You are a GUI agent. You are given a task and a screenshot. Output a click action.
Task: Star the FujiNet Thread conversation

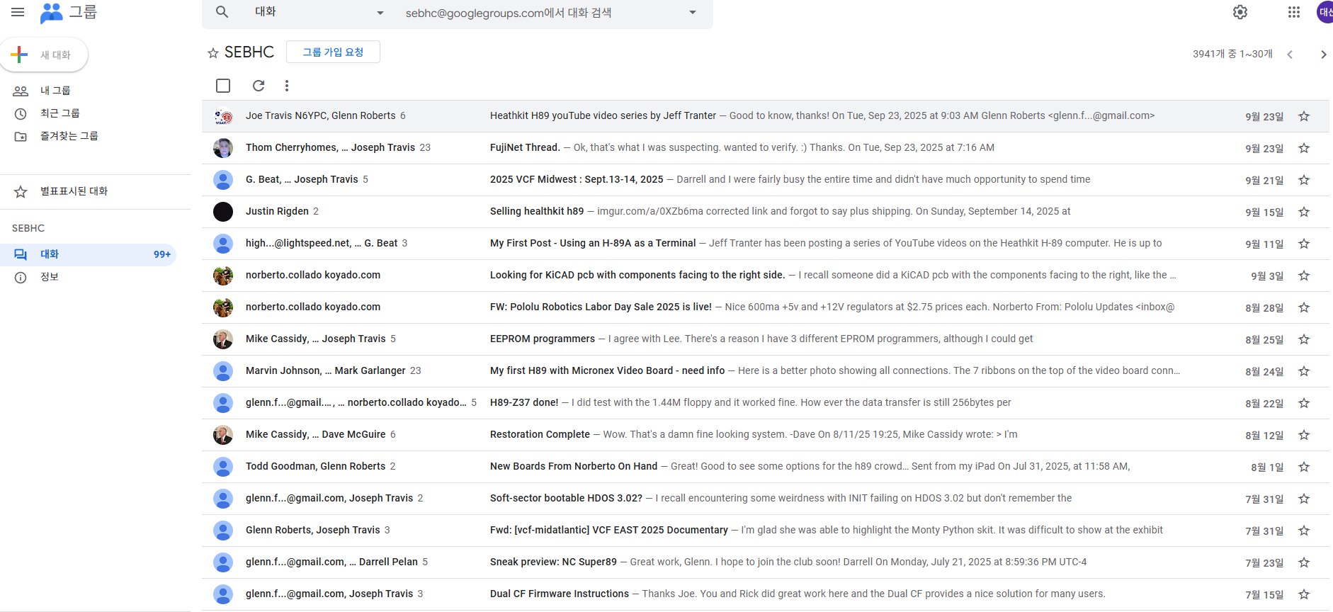tap(1303, 148)
